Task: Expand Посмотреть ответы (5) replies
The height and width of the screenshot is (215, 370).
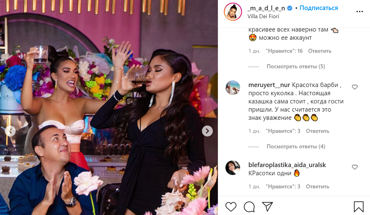Action: coord(296,67)
